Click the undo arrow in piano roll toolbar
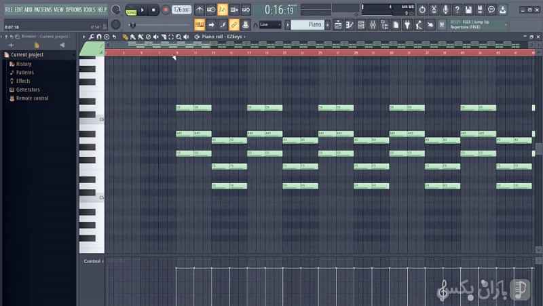The height and width of the screenshot is (306, 543). (x=114, y=37)
